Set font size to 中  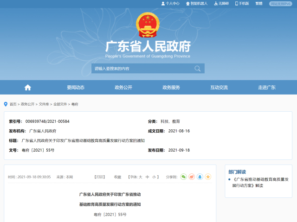click(148, 177)
